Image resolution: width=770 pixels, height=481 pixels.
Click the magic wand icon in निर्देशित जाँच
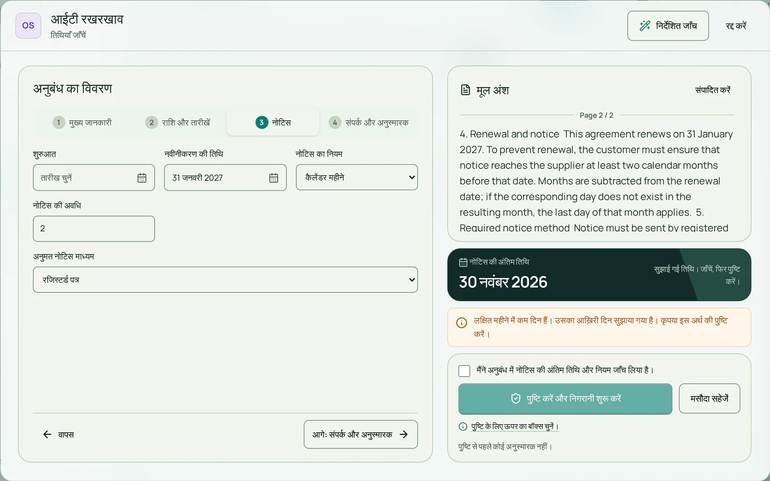[x=645, y=26]
